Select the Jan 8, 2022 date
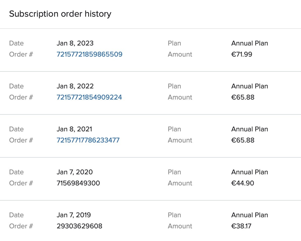 (x=75, y=86)
